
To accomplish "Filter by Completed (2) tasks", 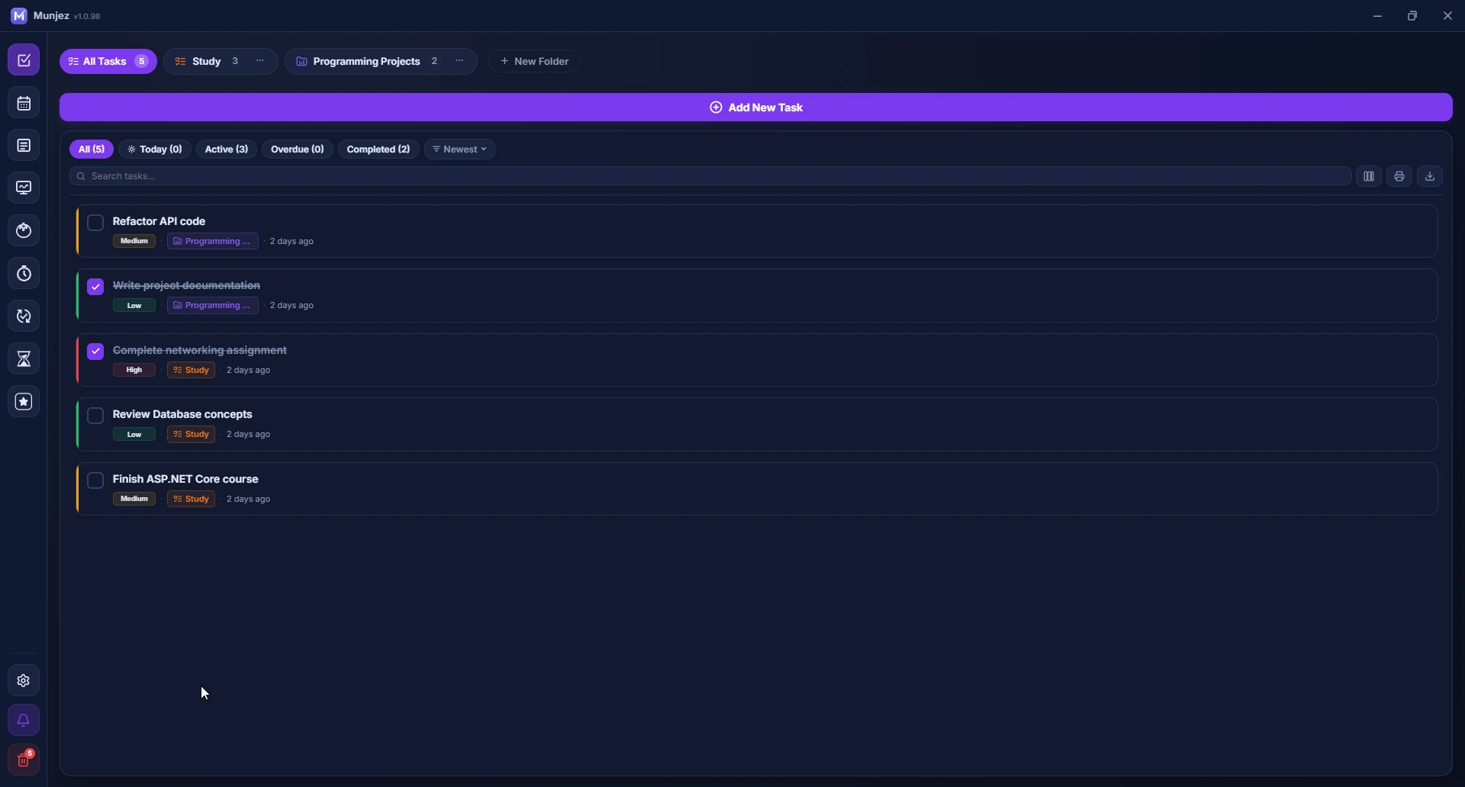I will pos(378,149).
